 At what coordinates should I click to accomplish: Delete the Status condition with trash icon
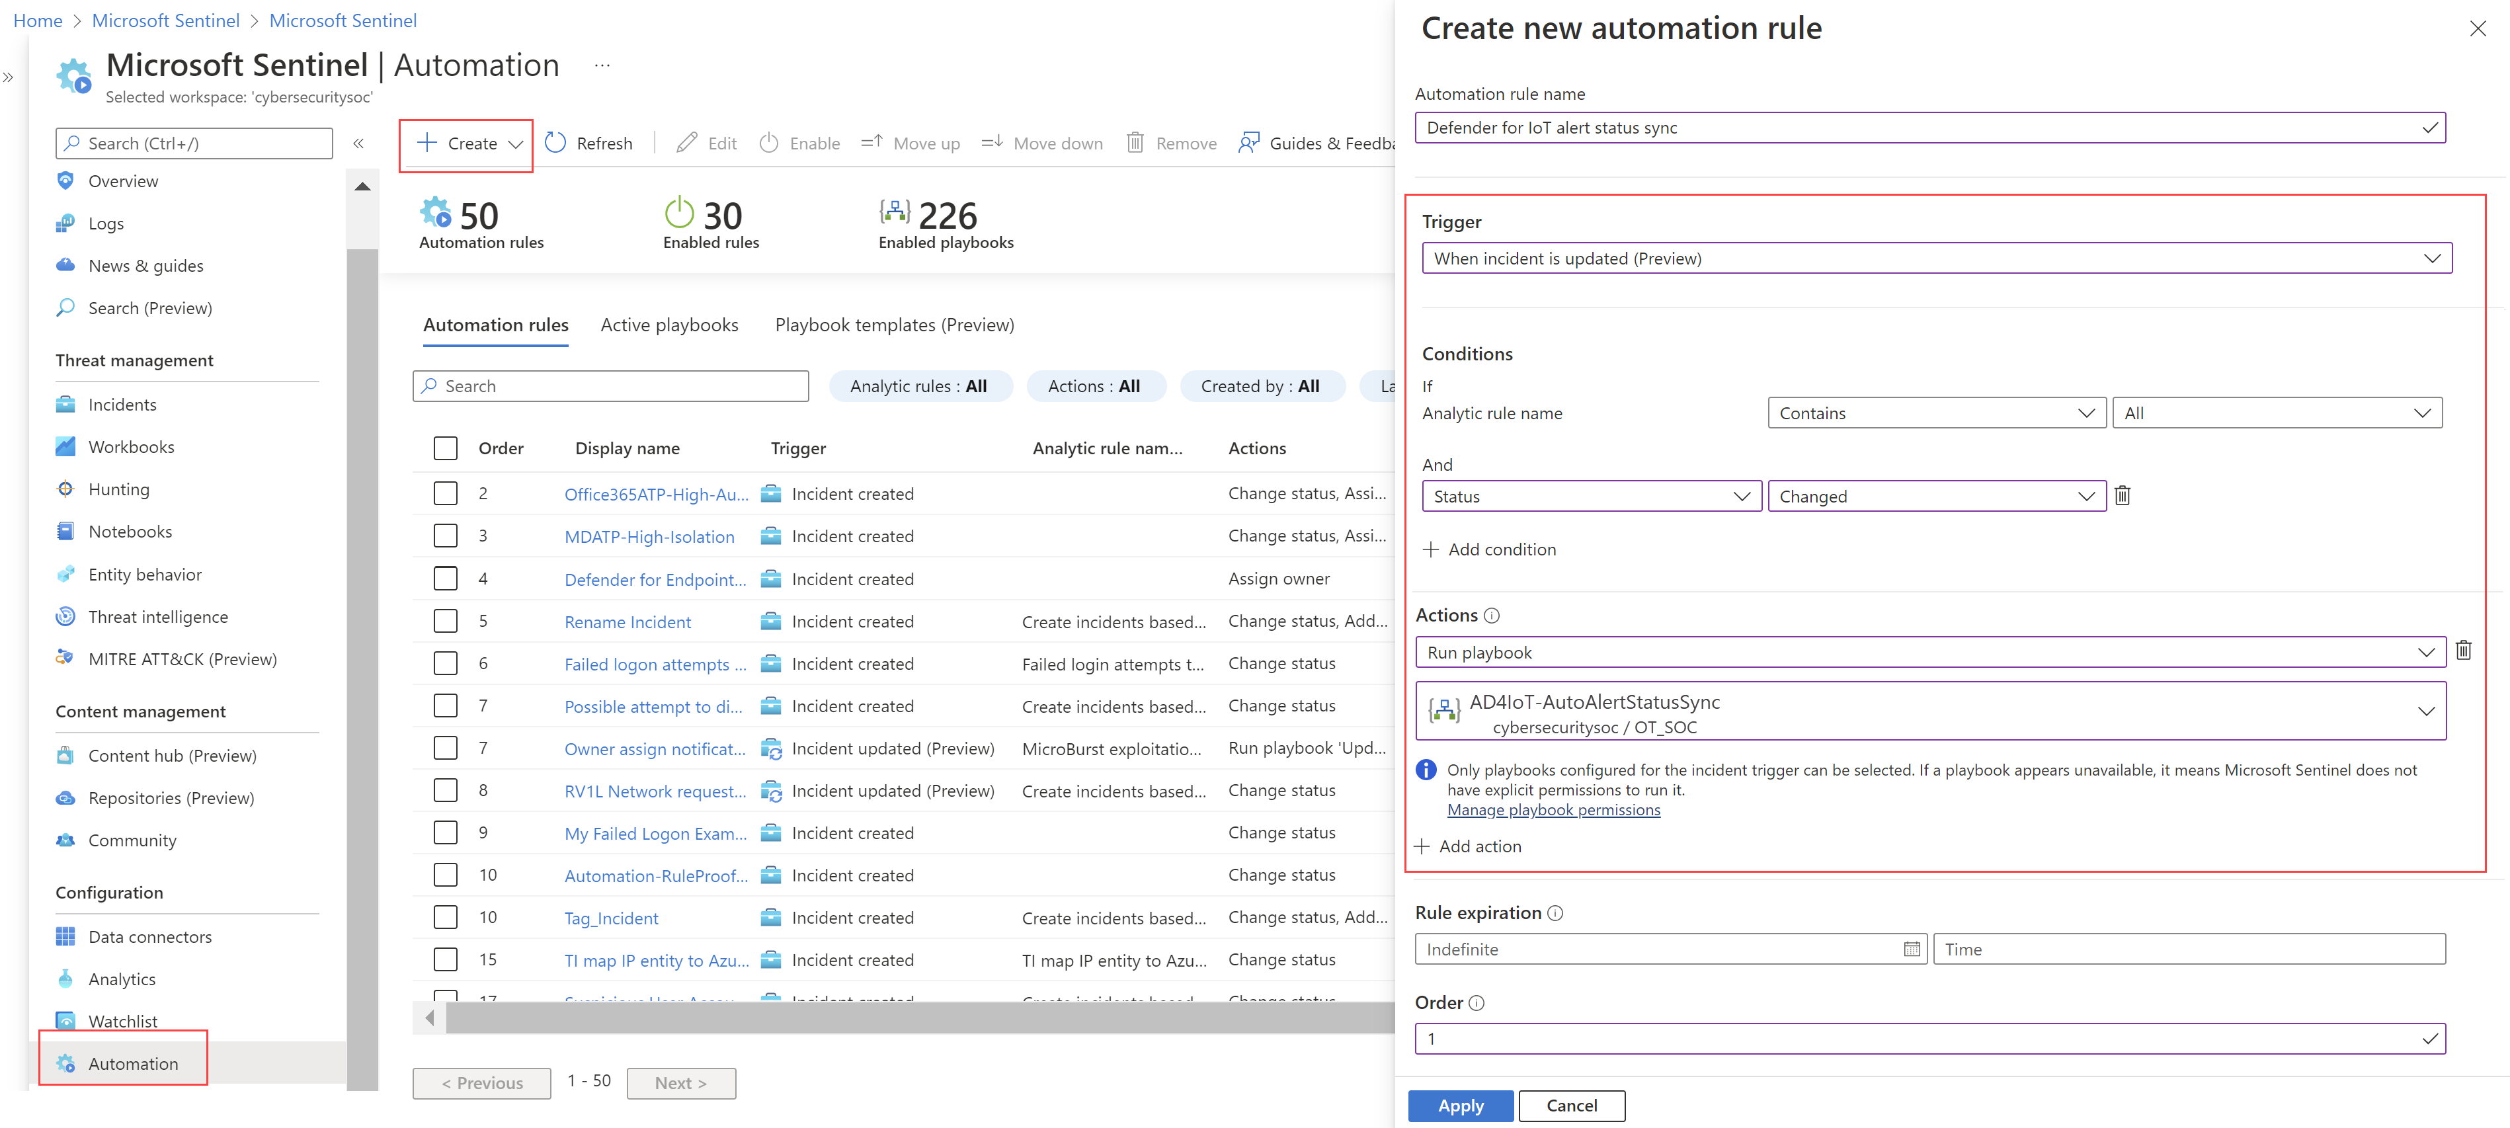pyautogui.click(x=2123, y=496)
